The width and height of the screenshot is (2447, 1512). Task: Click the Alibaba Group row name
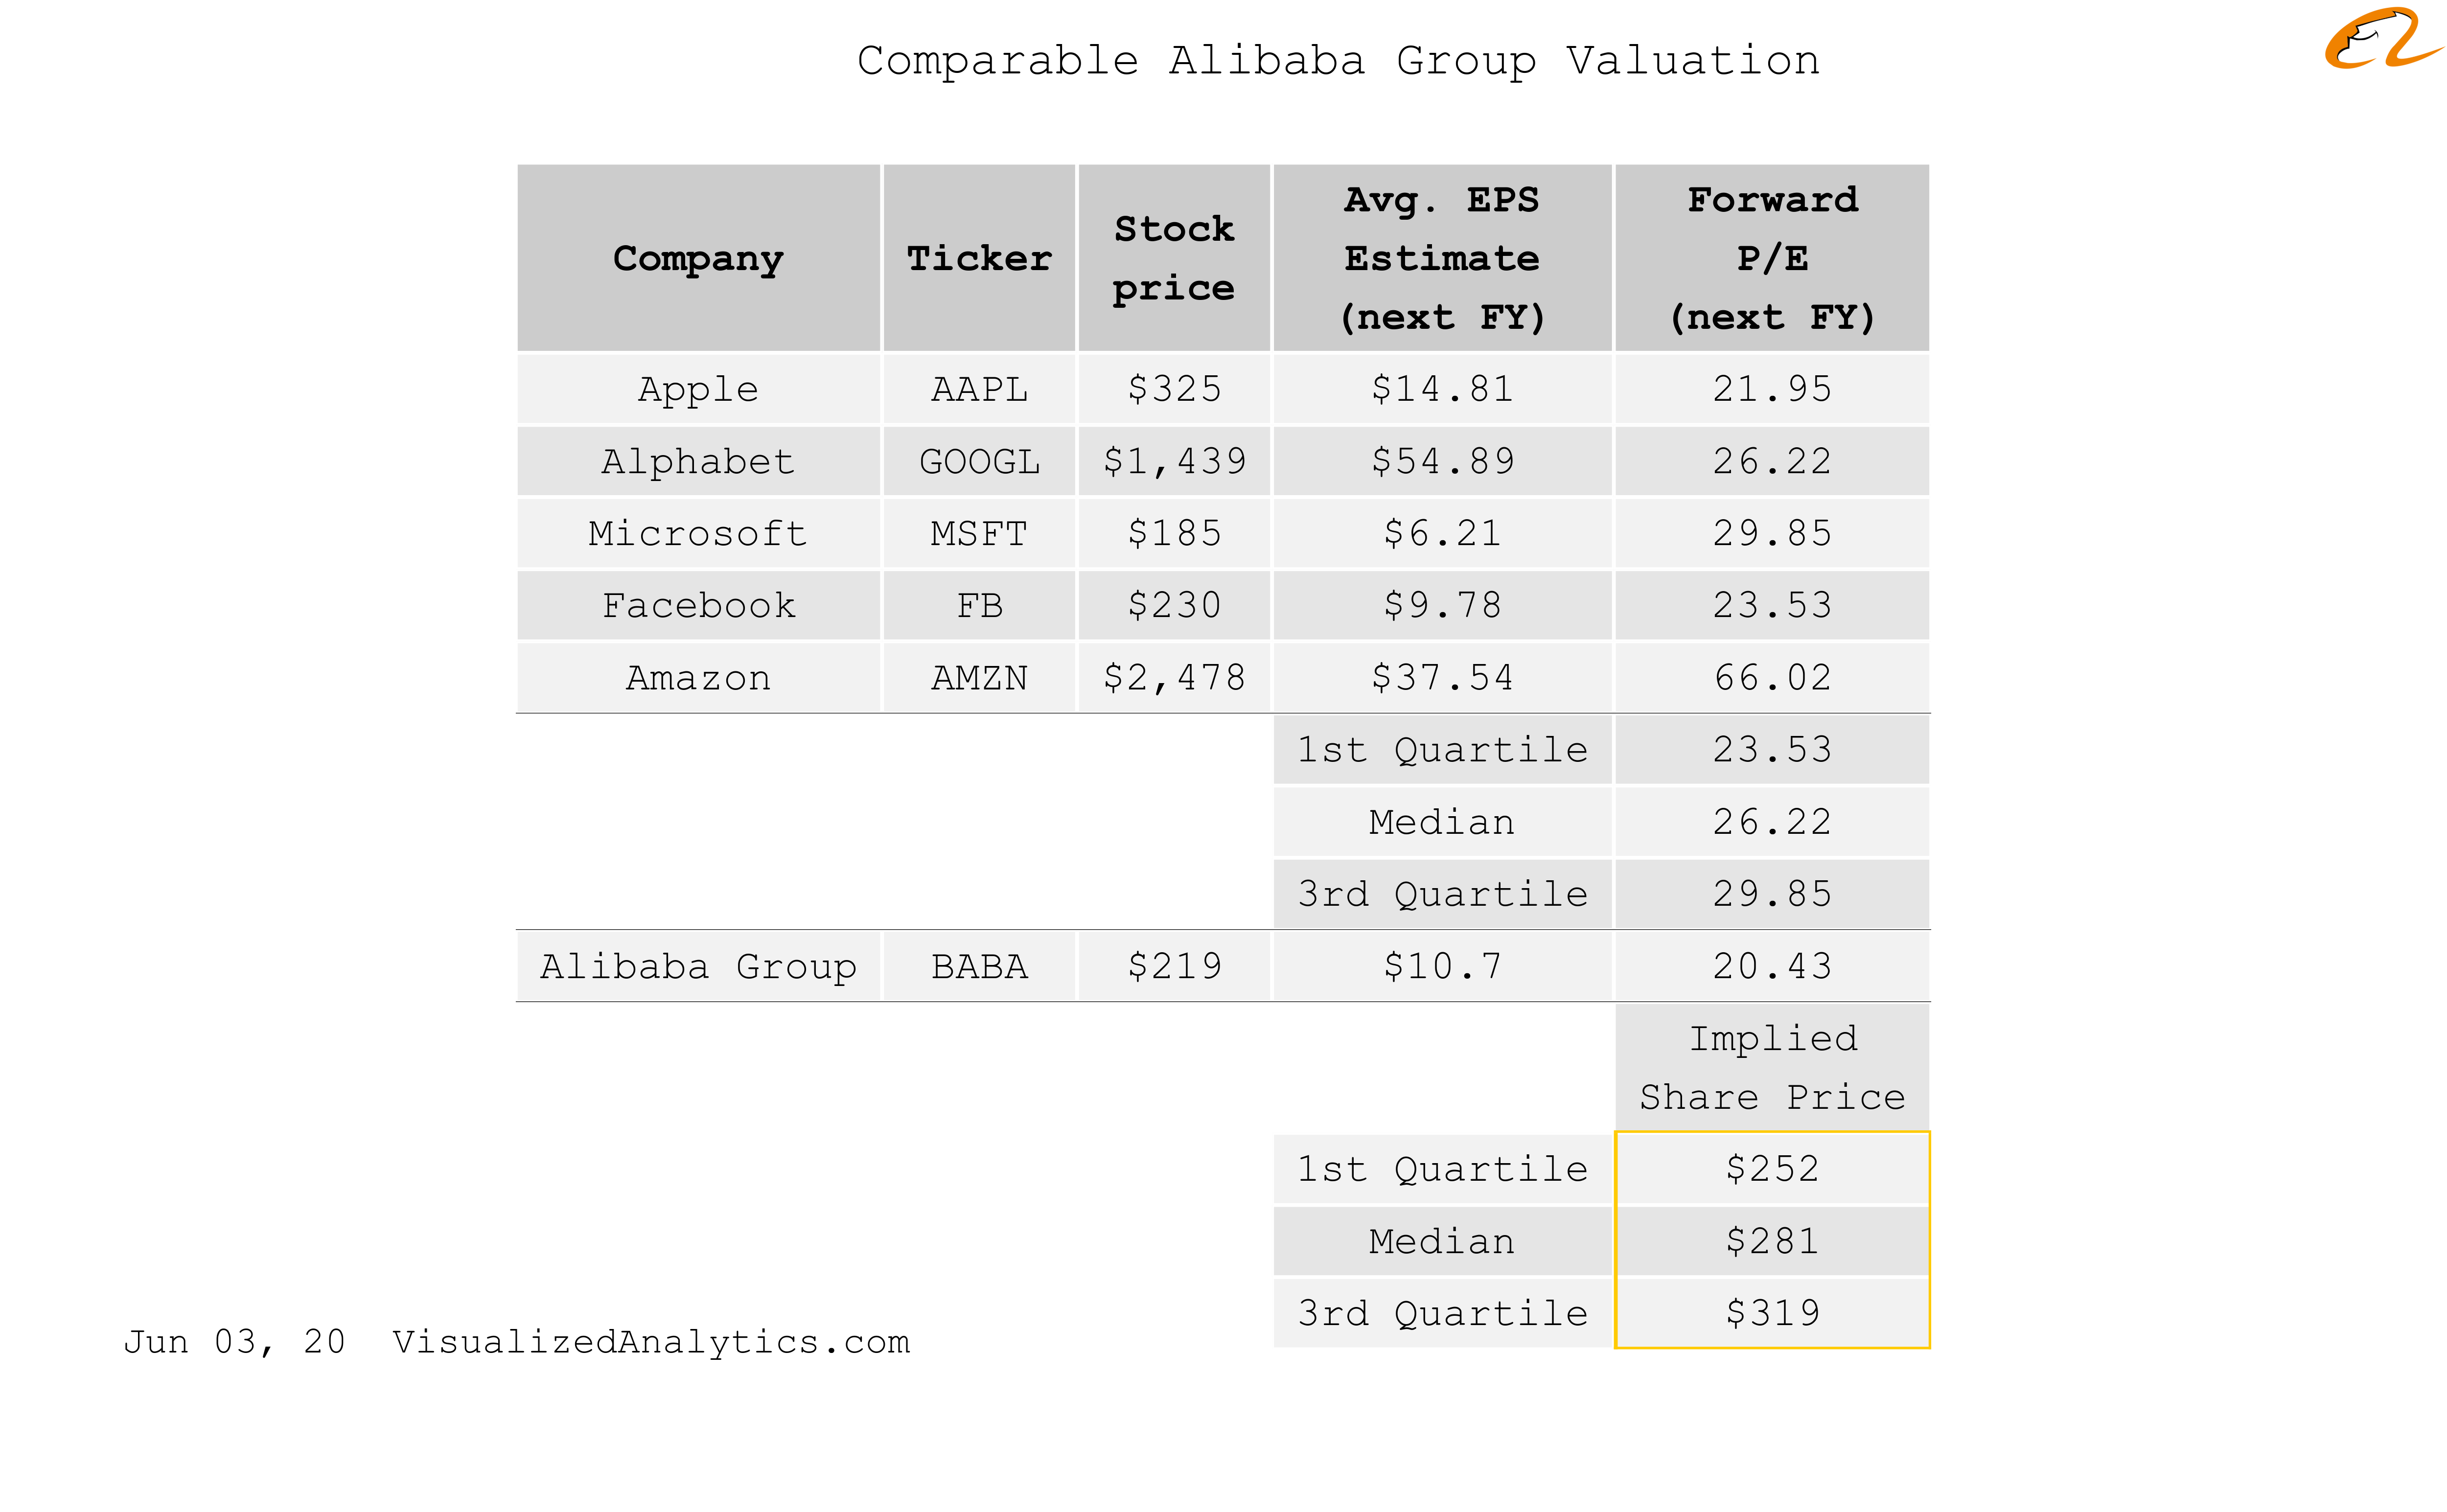pyautogui.click(x=698, y=966)
